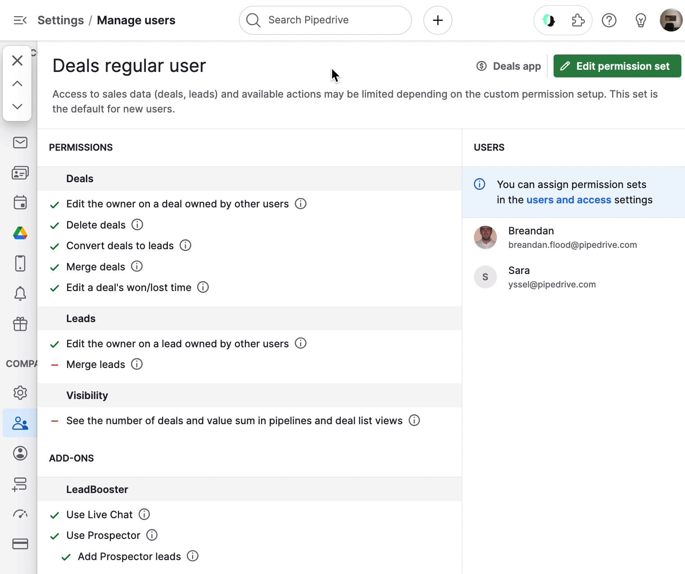Viewport: 685px width, 574px height.
Task: Click breandan.flood@pipedrive.com email text
Action: pos(572,245)
